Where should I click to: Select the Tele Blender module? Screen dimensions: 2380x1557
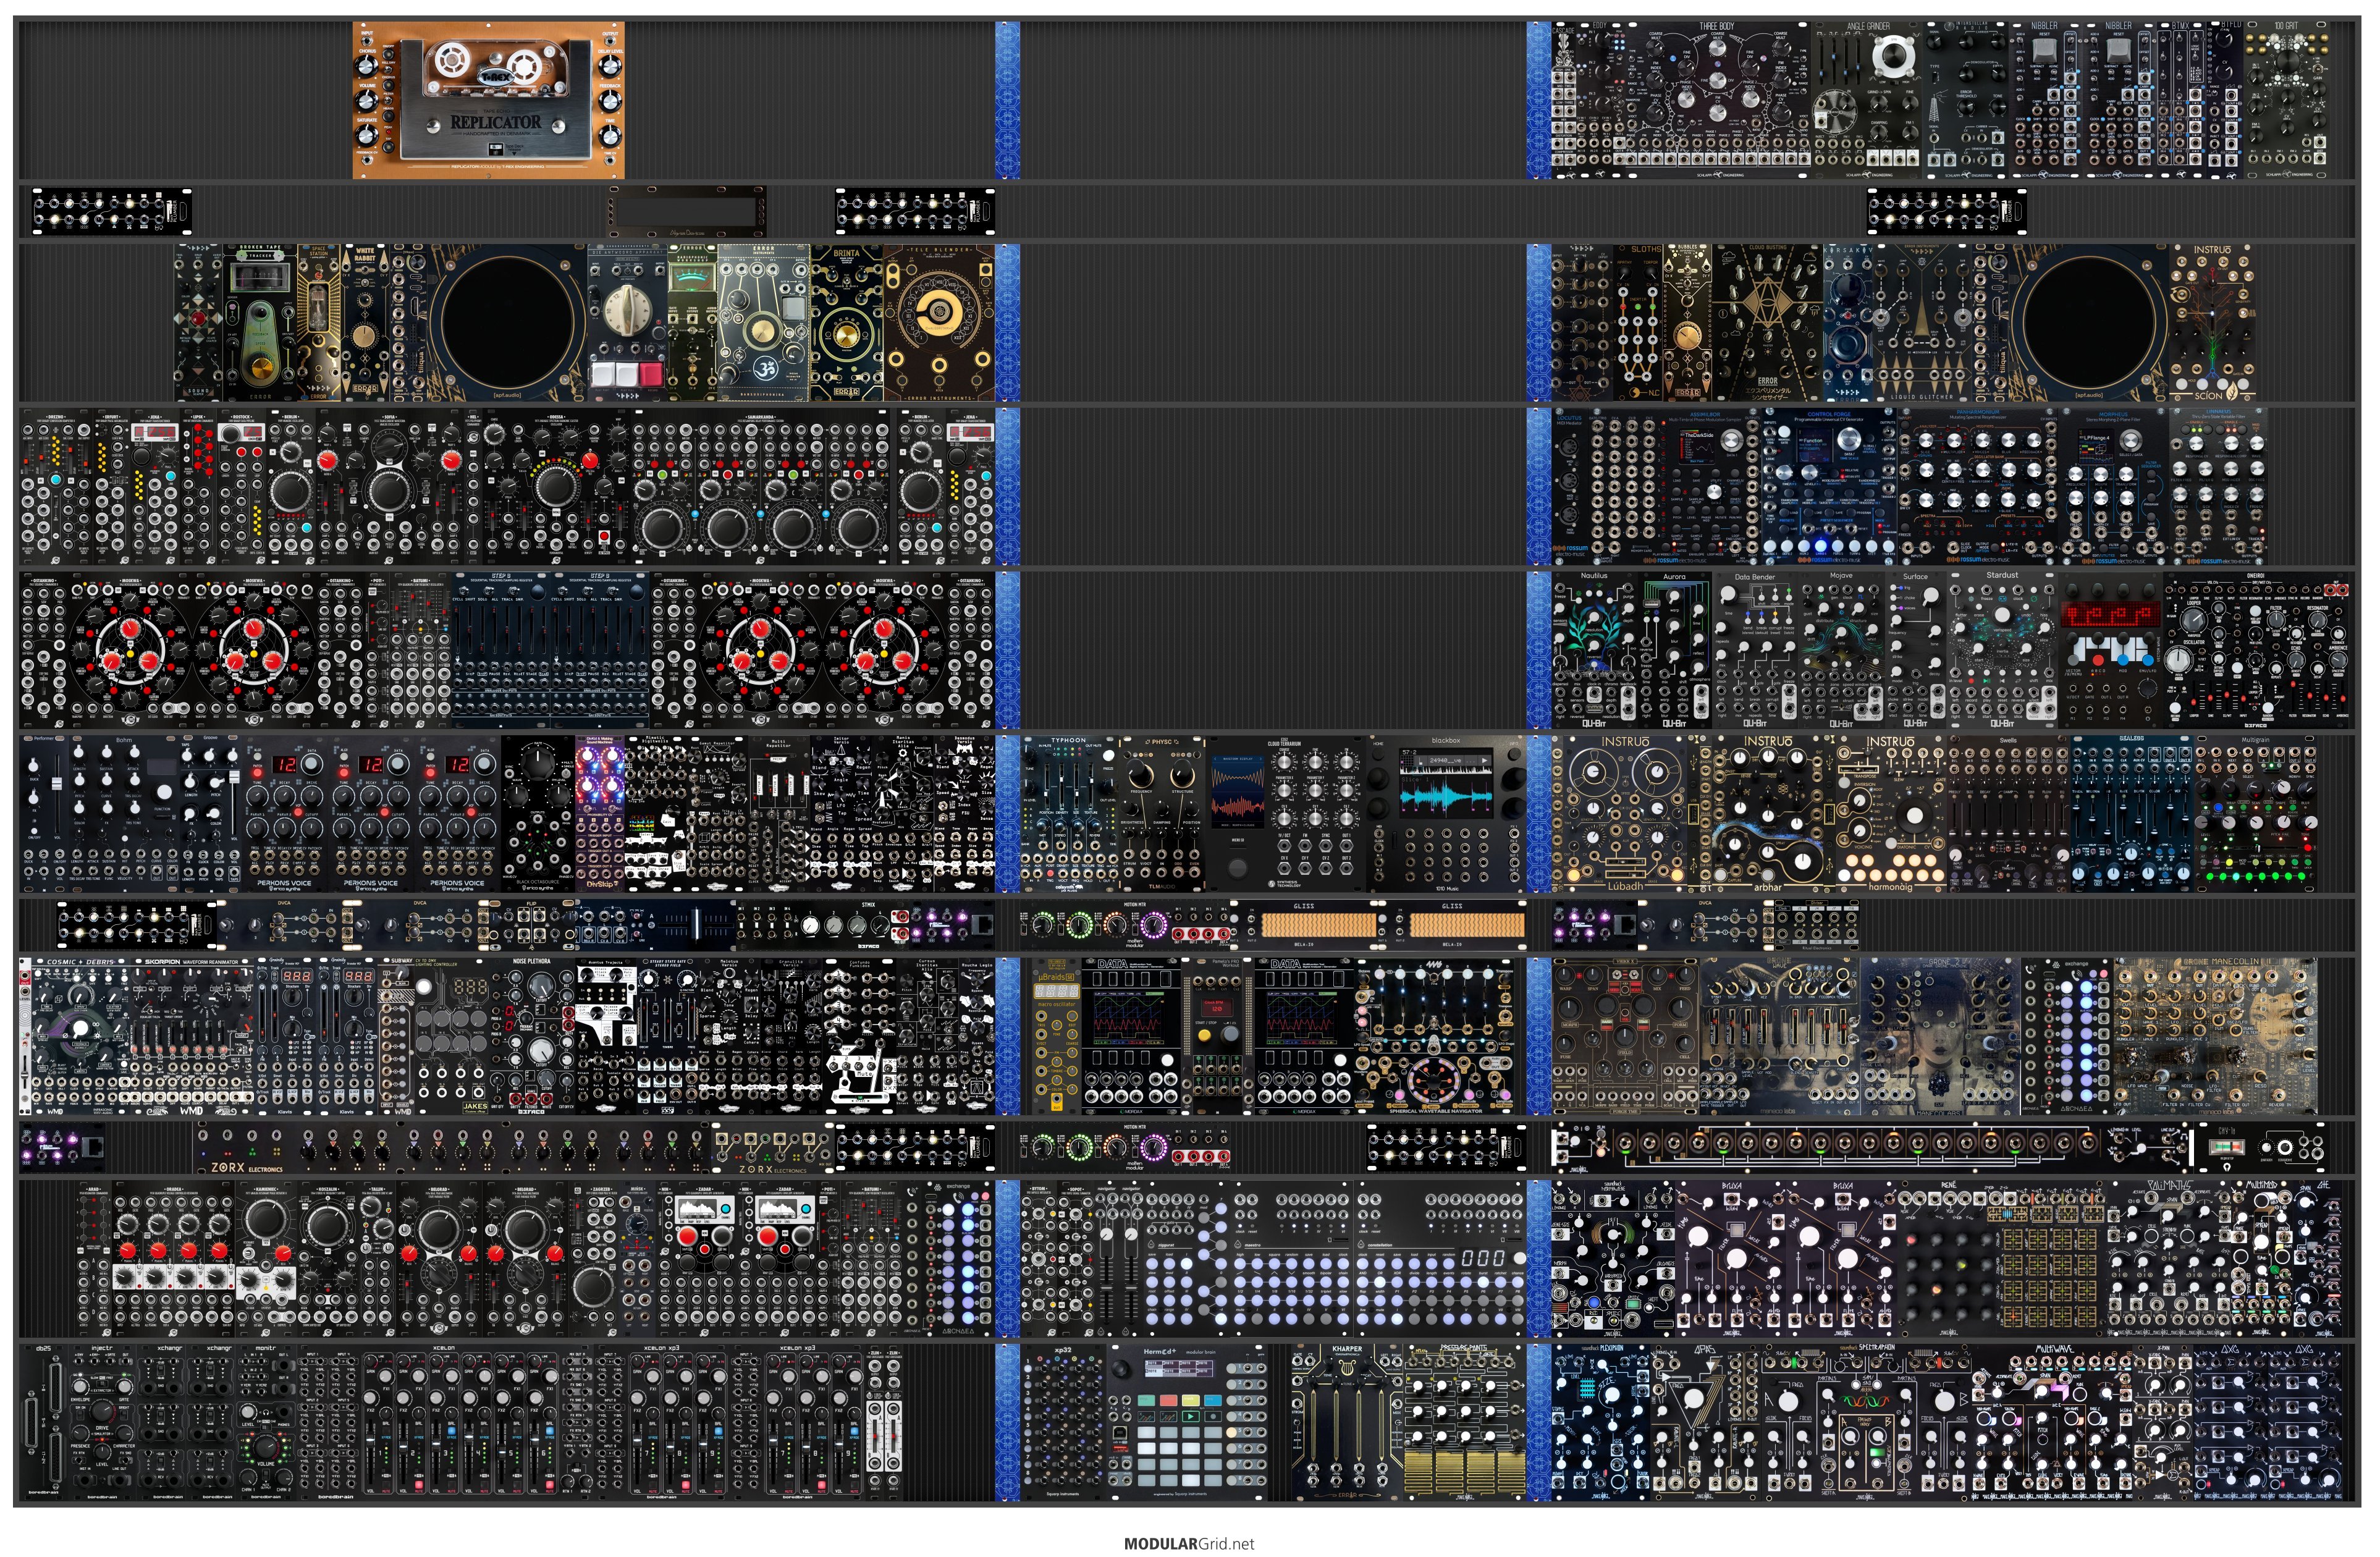coord(939,323)
